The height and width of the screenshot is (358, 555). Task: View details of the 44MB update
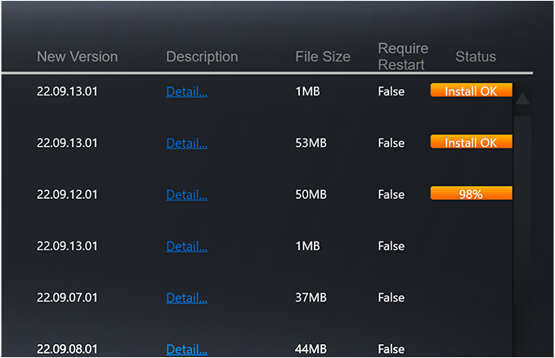point(186,349)
